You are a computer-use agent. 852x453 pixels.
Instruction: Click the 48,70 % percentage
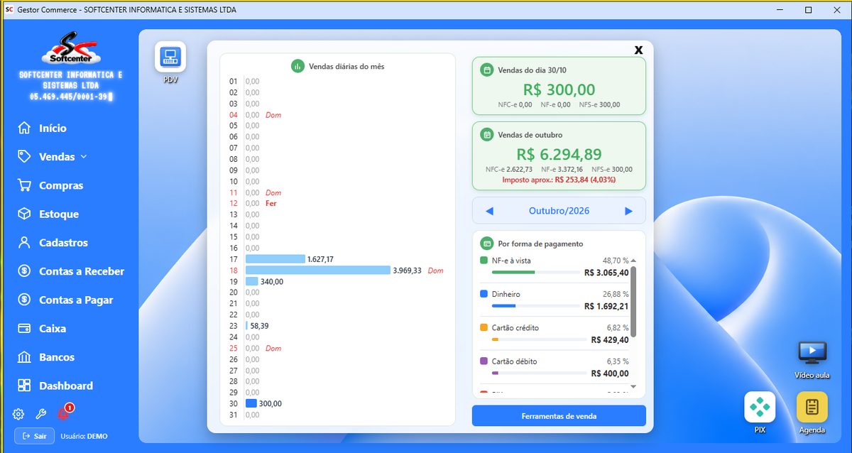[x=616, y=261]
